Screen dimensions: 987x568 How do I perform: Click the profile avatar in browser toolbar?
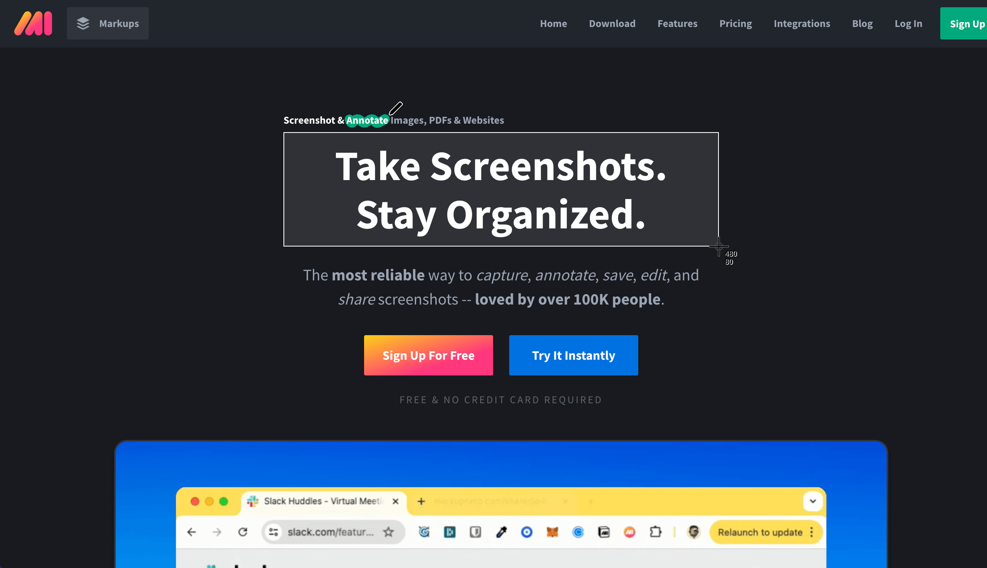693,532
